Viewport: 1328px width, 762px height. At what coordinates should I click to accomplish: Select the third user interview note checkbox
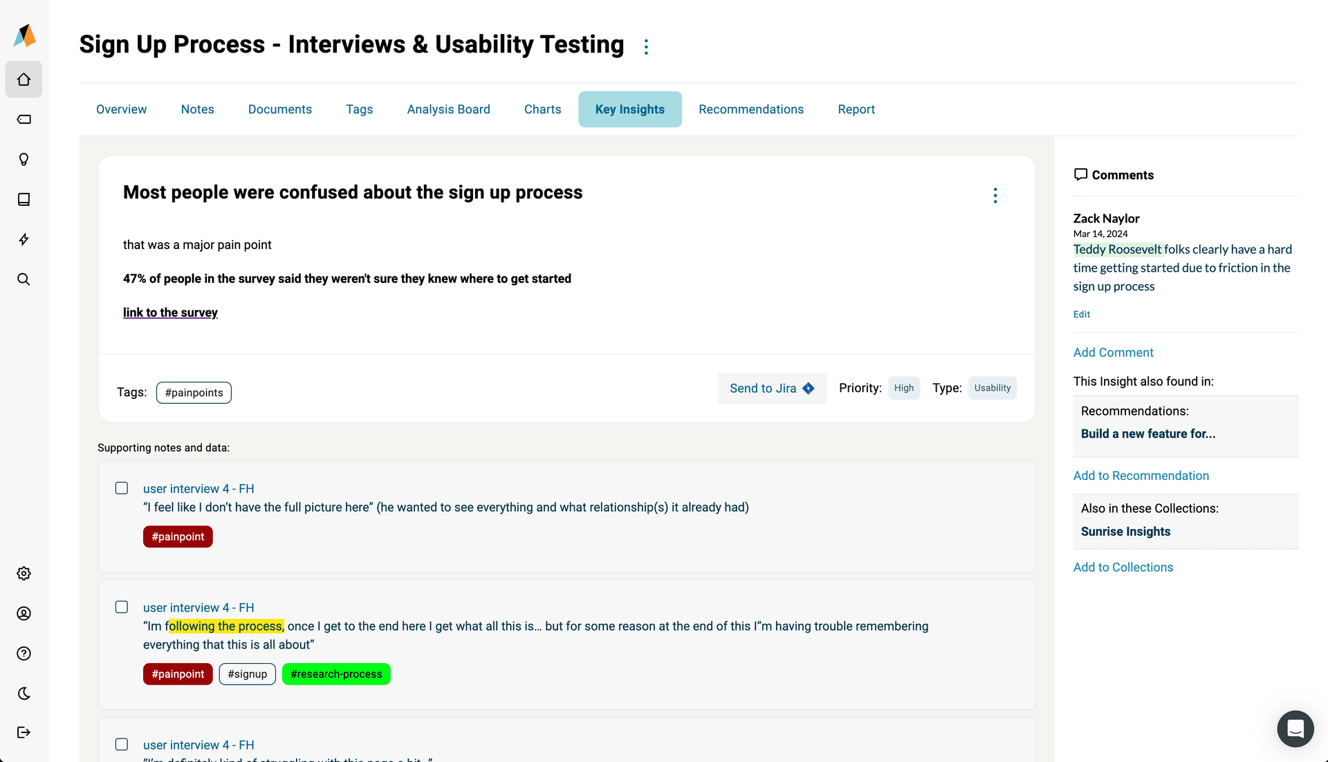click(x=122, y=745)
